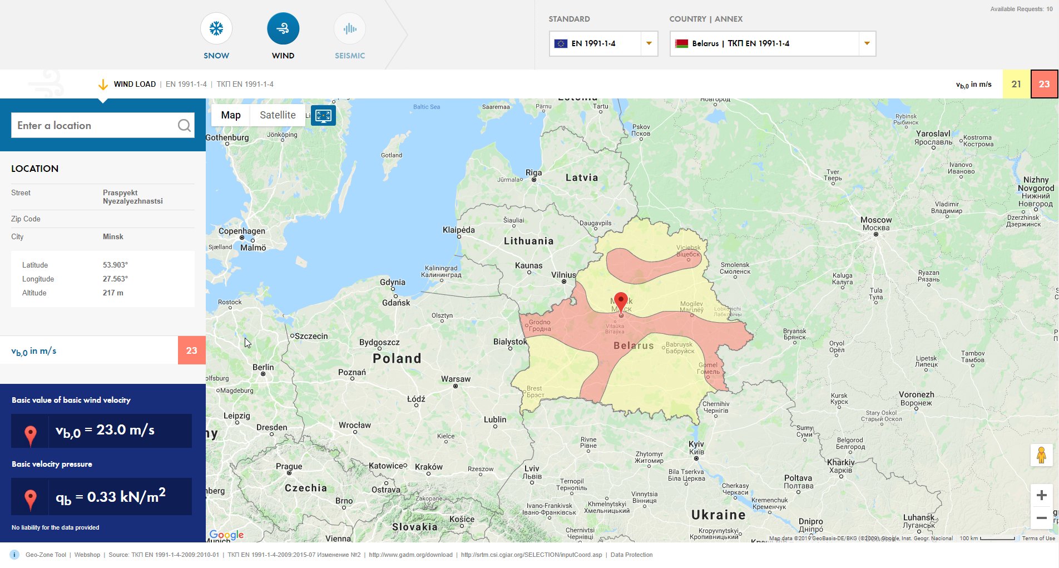
Task: Open the Country Annex Belarus dropdown
Action: [x=773, y=43]
